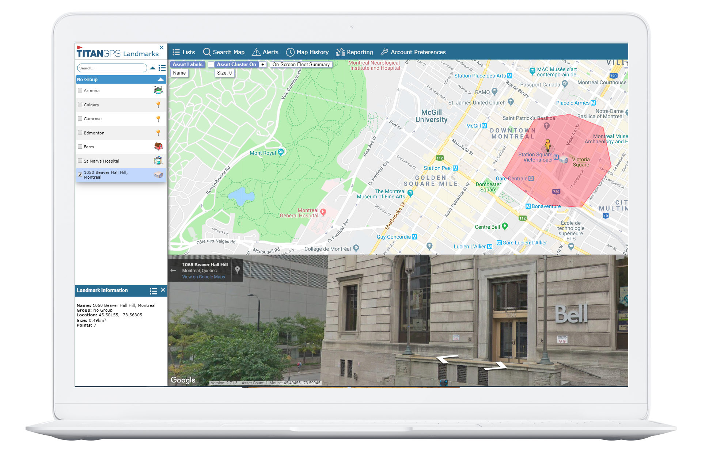The height and width of the screenshot is (476, 709).
Task: Click the Armena stadium landmark icon
Action: [158, 90]
